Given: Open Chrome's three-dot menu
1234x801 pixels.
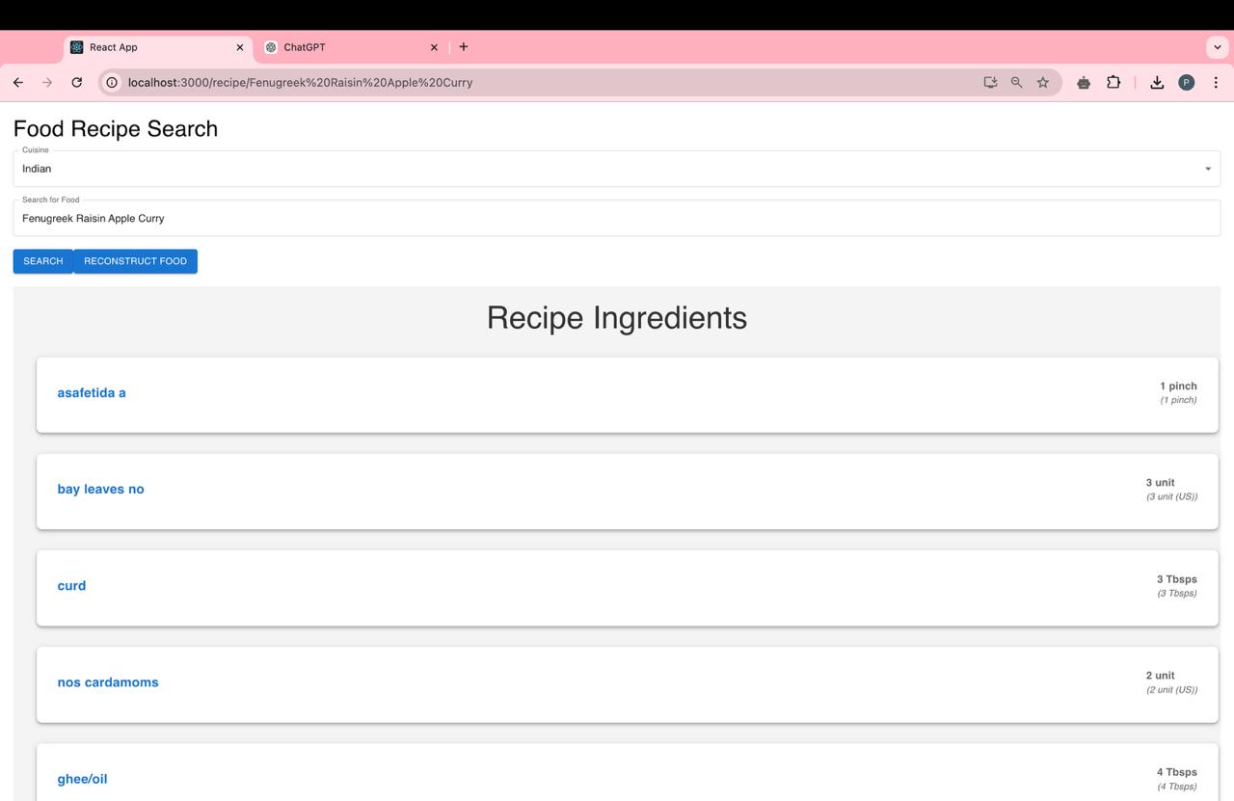Looking at the screenshot, I should click(x=1216, y=83).
